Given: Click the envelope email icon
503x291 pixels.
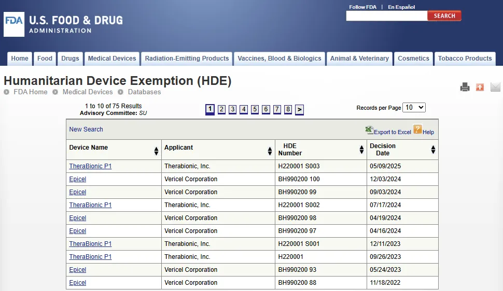Looking at the screenshot, I should (x=495, y=87).
